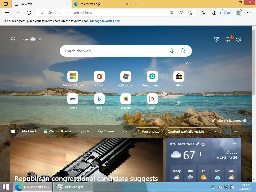The image size is (256, 192).
Task: Switch feed to grid layout view
Action: click(227, 131)
